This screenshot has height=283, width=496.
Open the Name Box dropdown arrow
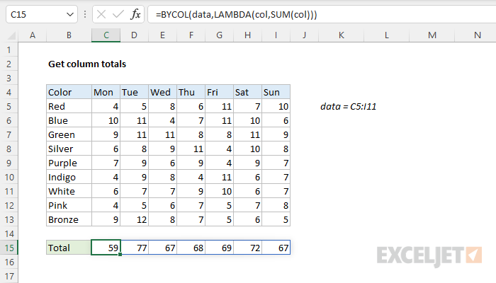tap(69, 14)
